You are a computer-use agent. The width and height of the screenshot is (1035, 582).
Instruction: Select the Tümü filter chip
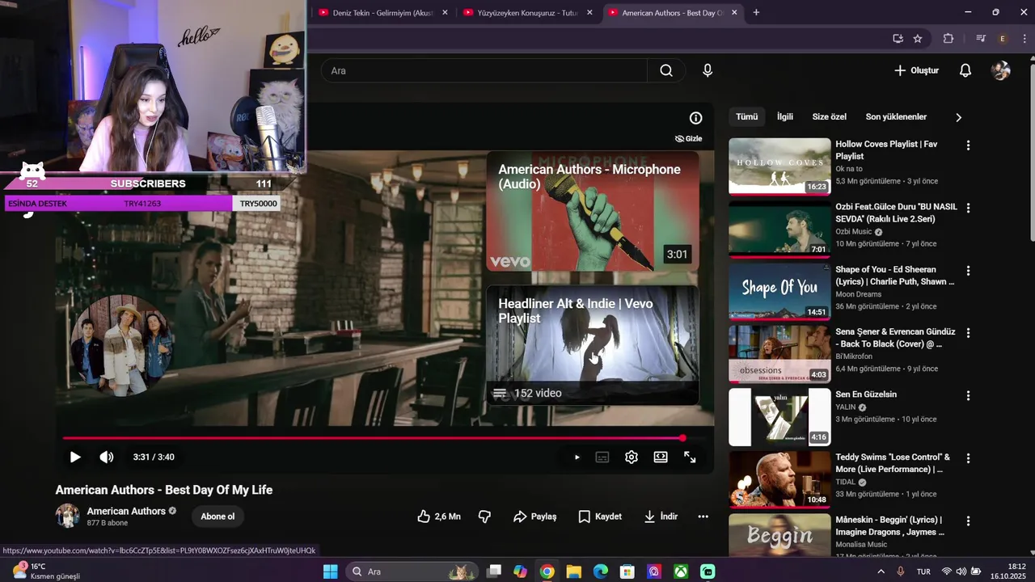click(746, 117)
